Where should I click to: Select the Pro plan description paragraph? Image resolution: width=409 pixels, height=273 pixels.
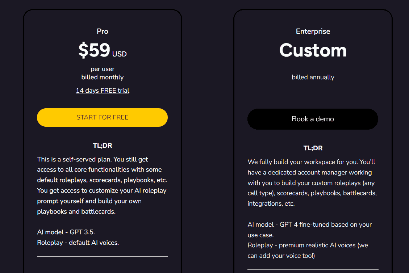coord(102,180)
